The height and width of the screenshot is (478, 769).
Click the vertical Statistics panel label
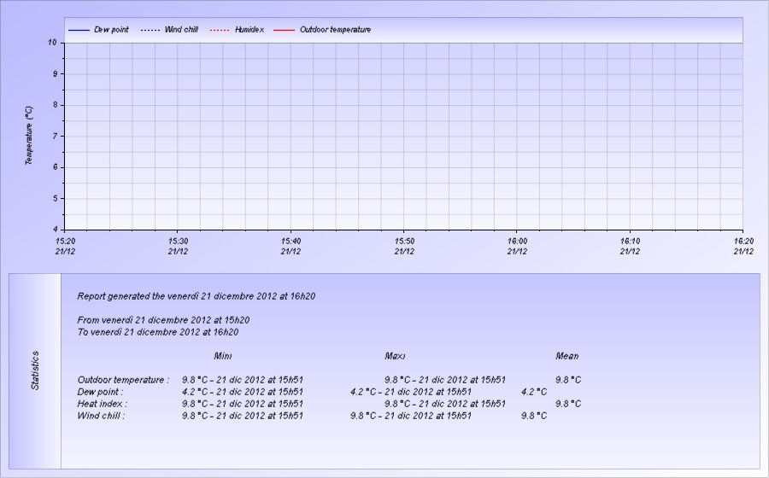click(35, 370)
